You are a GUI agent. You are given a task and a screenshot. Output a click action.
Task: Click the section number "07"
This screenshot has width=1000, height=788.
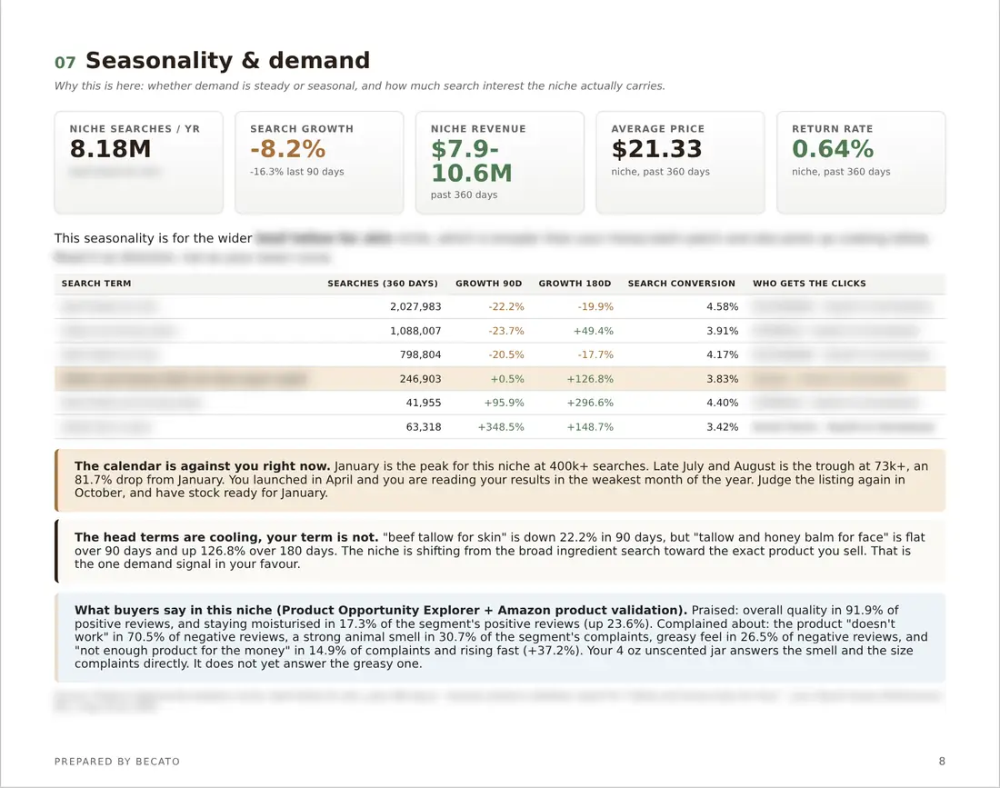coord(65,63)
